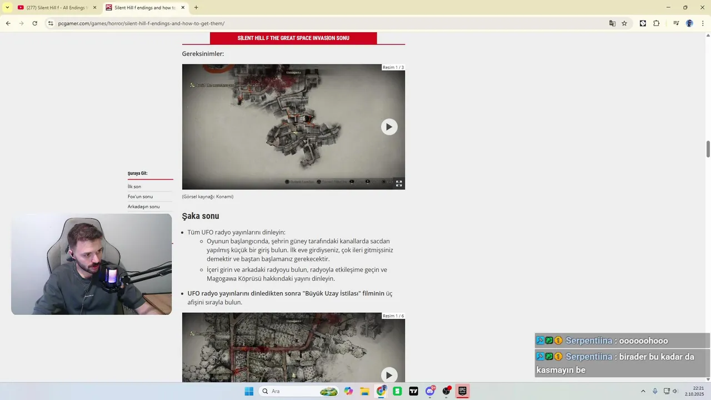This screenshot has width=711, height=400.
Task: Click the browser forward arrow
Action: click(x=21, y=23)
